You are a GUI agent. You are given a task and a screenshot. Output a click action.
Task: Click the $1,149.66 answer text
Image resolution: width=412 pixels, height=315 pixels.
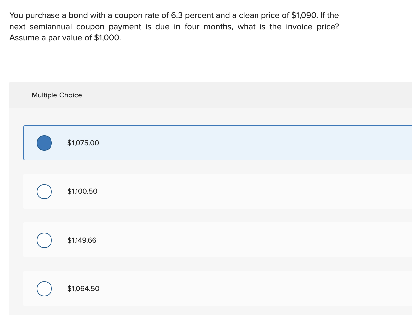tap(82, 240)
